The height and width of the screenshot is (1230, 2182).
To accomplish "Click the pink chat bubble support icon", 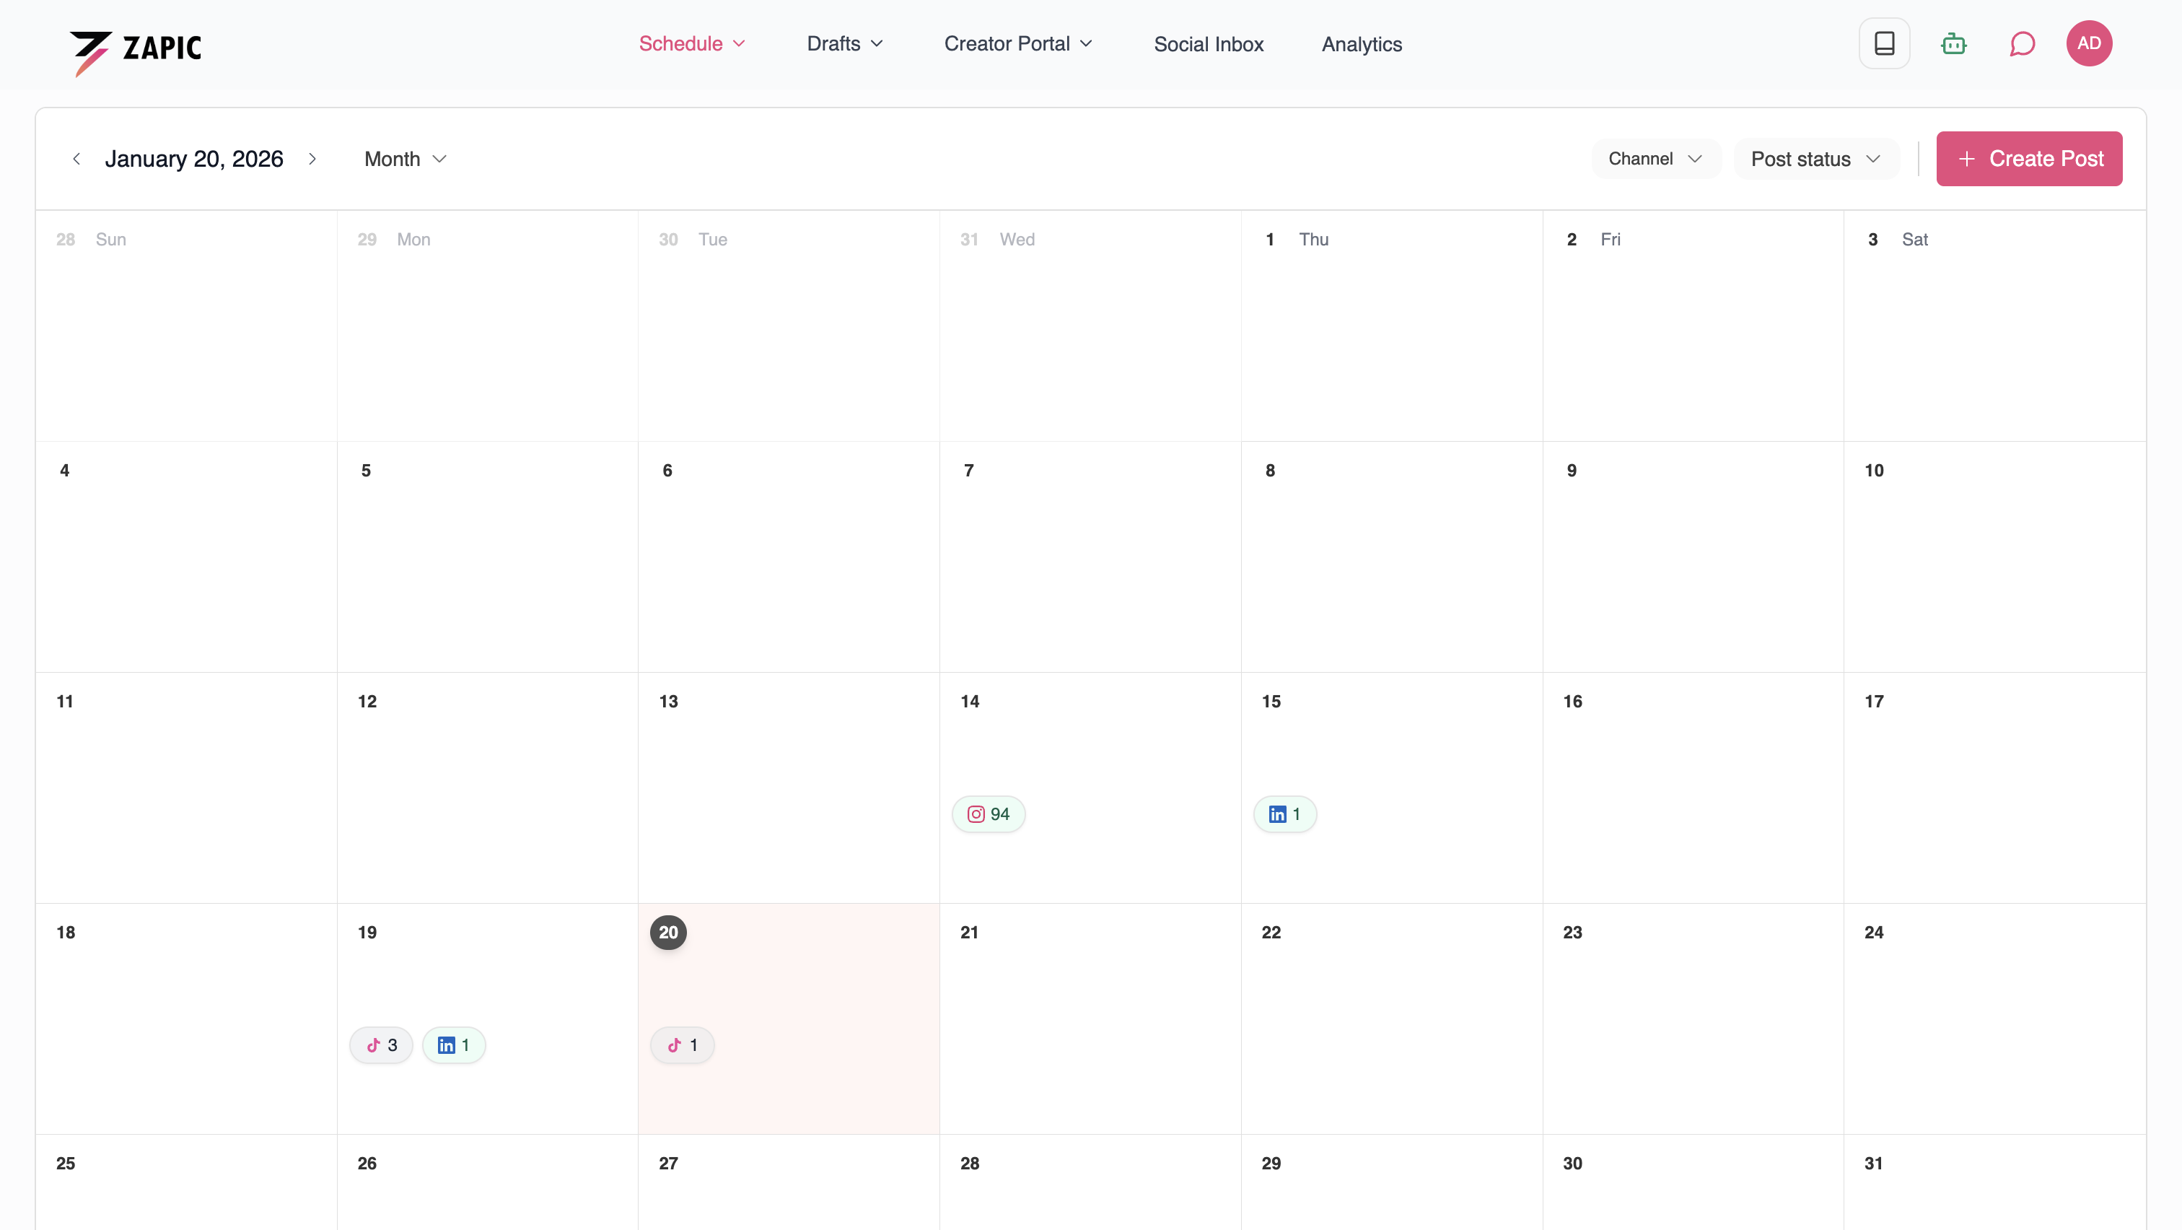I will [x=2022, y=43].
